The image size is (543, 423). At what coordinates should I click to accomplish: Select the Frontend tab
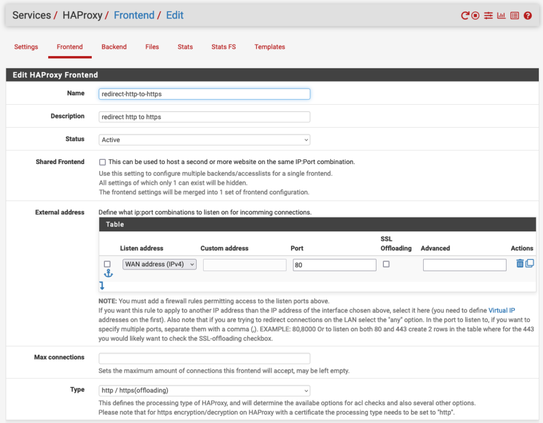69,47
